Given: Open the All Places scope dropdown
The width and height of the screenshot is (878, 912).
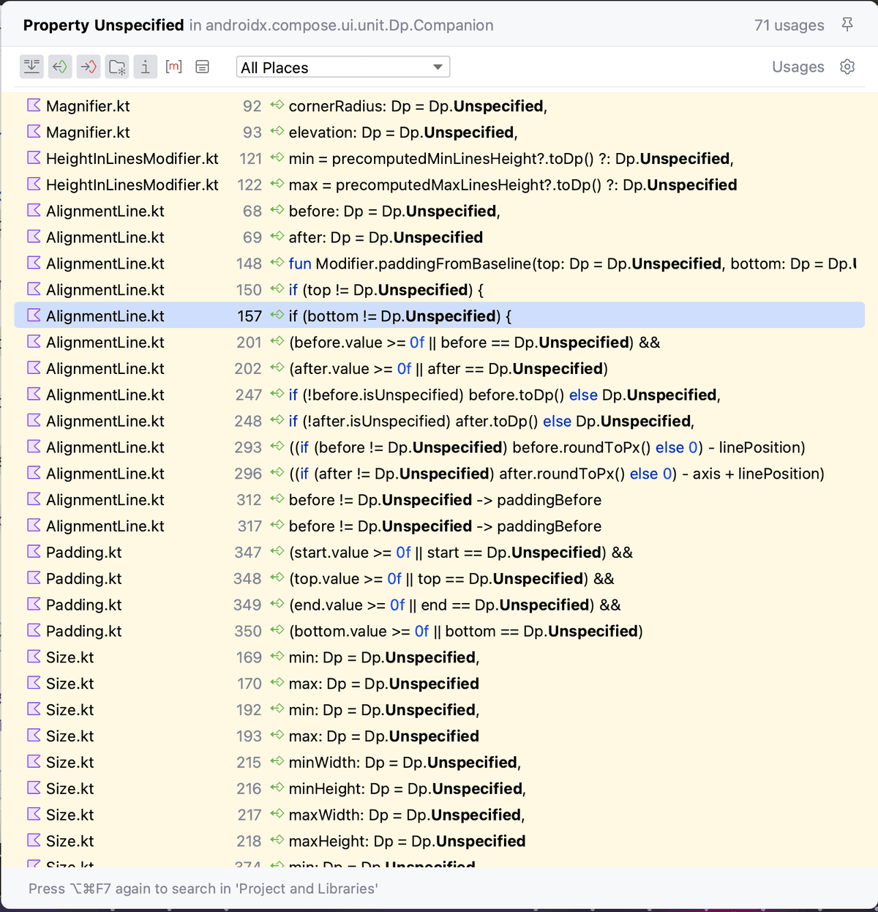Looking at the screenshot, I should pos(343,67).
